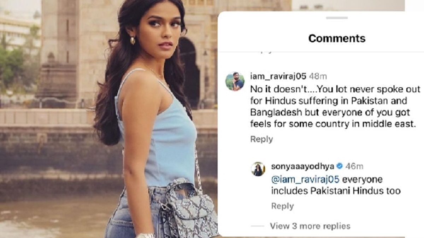This screenshot has height=238, width=424.
Task: Expand View 3 more replies
Action: coord(310,226)
